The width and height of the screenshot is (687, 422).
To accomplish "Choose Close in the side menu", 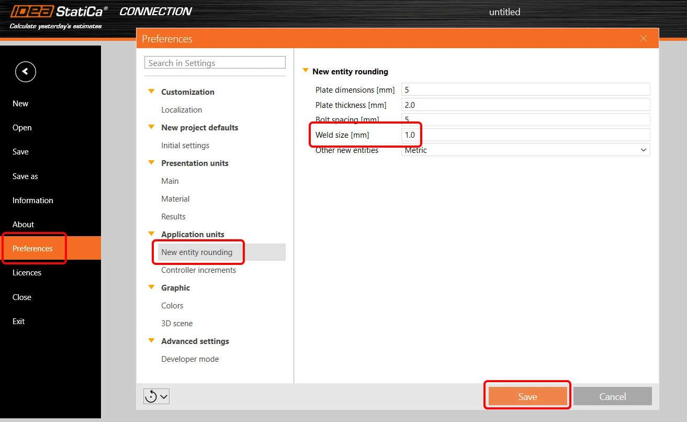I will click(x=22, y=297).
